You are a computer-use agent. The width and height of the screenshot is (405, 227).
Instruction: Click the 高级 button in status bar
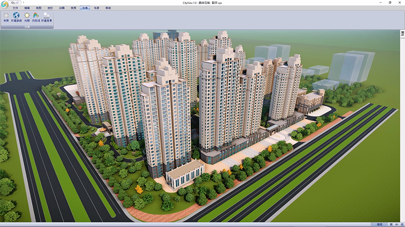click(x=379, y=224)
